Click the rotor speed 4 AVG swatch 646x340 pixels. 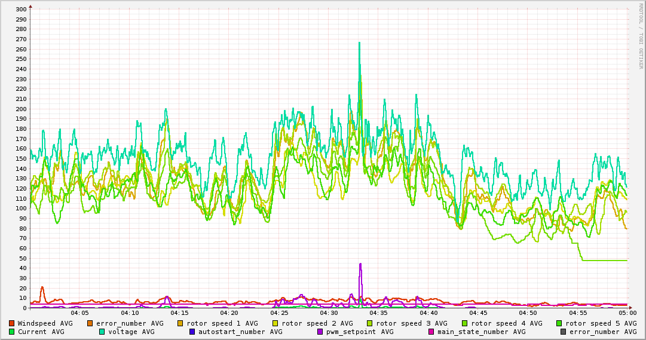coord(465,323)
